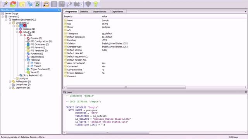Select FTS Parsers (0) tree item
The width and height of the screenshot is (248, 139).
38,47
